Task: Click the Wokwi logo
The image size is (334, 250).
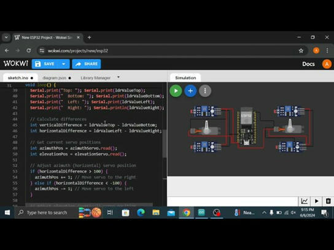Action: pyautogui.click(x=16, y=64)
